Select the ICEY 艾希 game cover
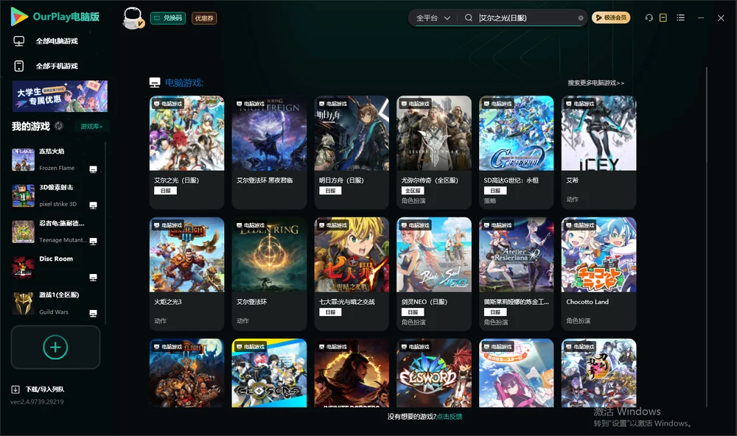 point(598,133)
